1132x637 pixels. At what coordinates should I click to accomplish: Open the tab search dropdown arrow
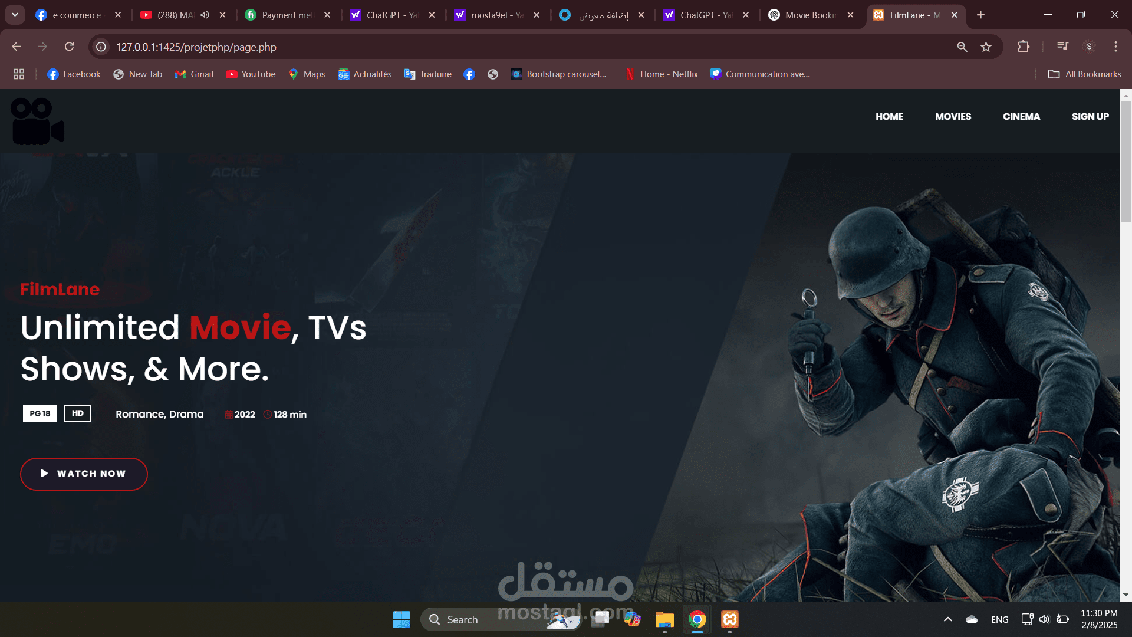(x=15, y=15)
